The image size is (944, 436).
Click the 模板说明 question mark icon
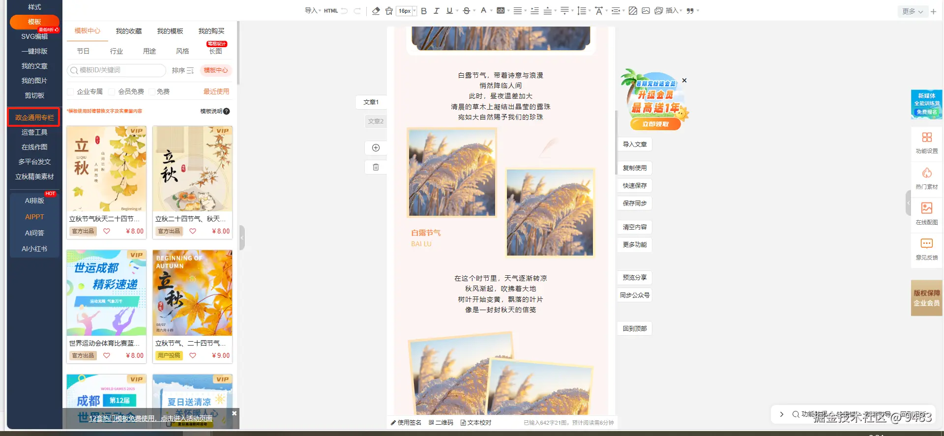pyautogui.click(x=227, y=111)
